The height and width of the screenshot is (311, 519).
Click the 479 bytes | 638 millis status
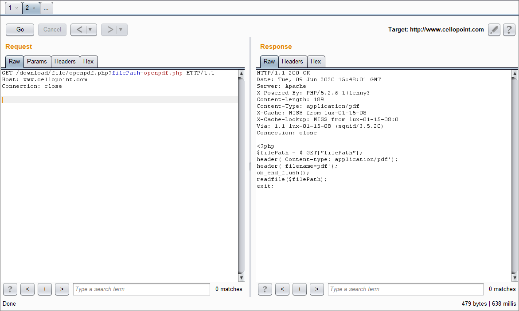(489, 303)
